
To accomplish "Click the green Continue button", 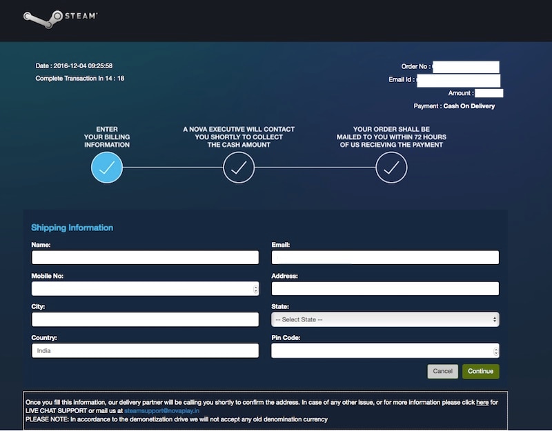I will [x=480, y=371].
